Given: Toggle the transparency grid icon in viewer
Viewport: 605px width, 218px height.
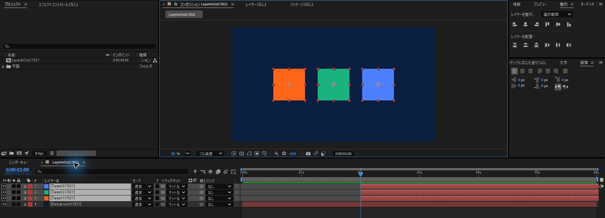Looking at the screenshot, I should click(242, 154).
